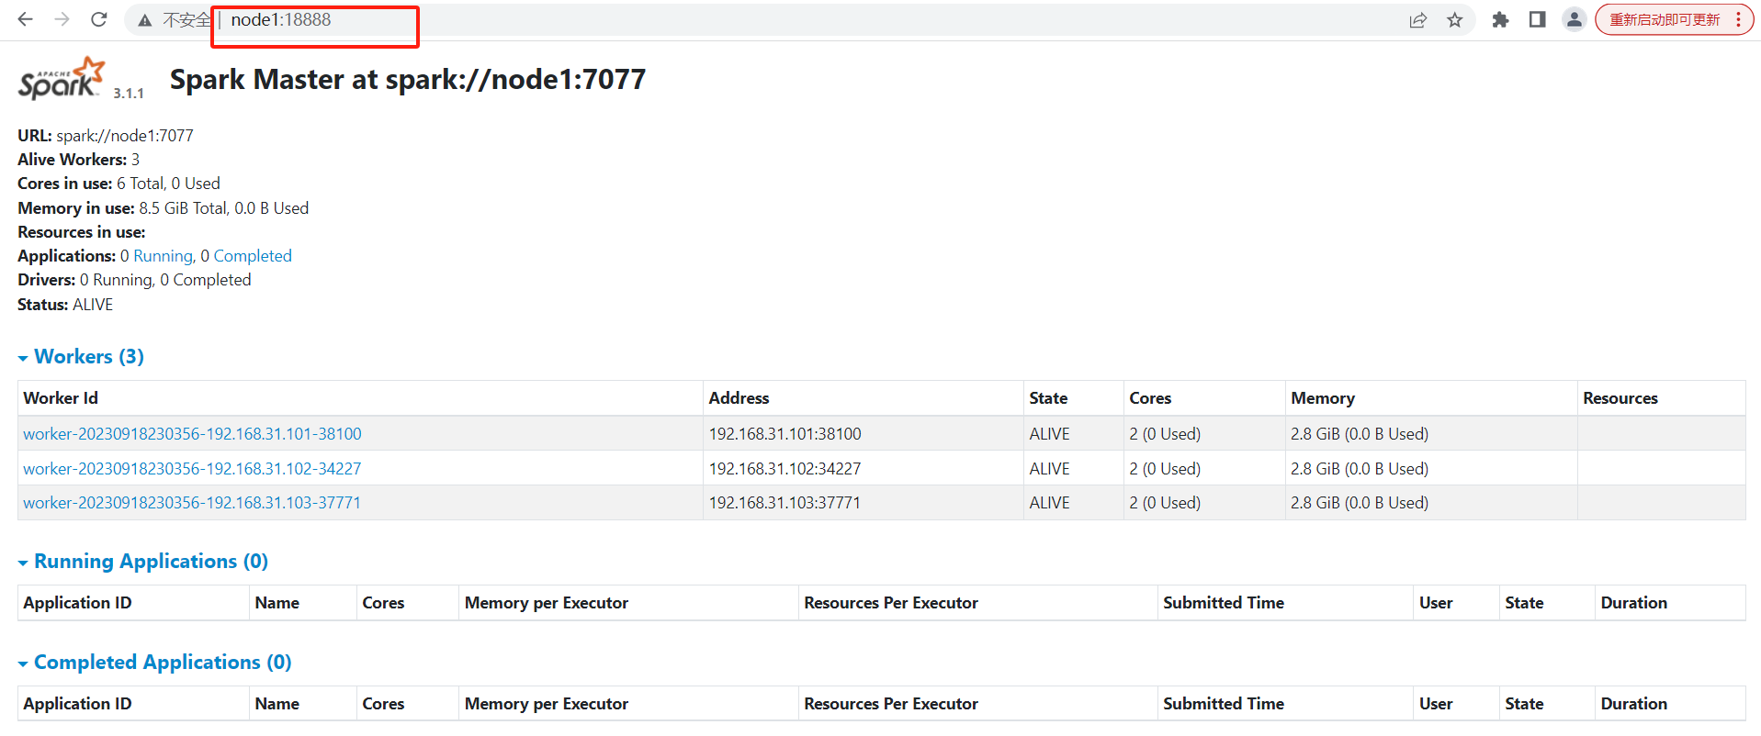Viewport: 1761px width, 736px height.
Task: Click the Spark Master at spark://node1:7077 heading
Action: click(x=408, y=80)
